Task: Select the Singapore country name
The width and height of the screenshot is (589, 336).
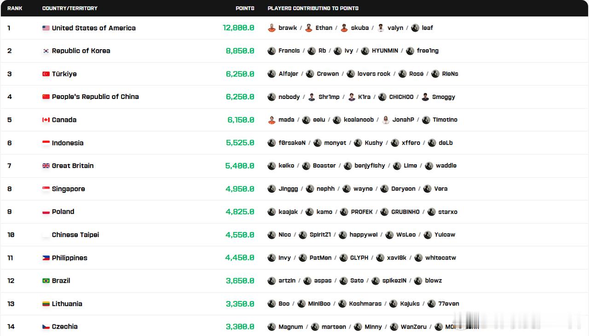Action: point(69,189)
